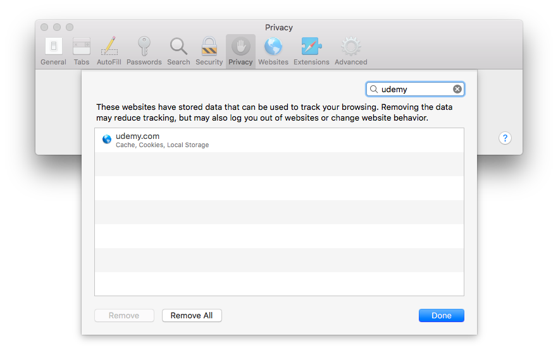Focus the udemy search field
This screenshot has height=348, width=558.
tap(415, 89)
